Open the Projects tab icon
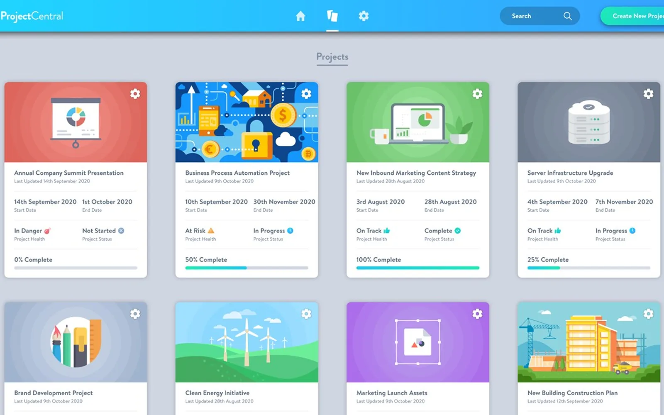This screenshot has width=664, height=415. click(x=332, y=16)
